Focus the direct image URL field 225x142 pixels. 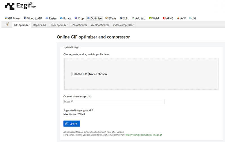click(114, 102)
